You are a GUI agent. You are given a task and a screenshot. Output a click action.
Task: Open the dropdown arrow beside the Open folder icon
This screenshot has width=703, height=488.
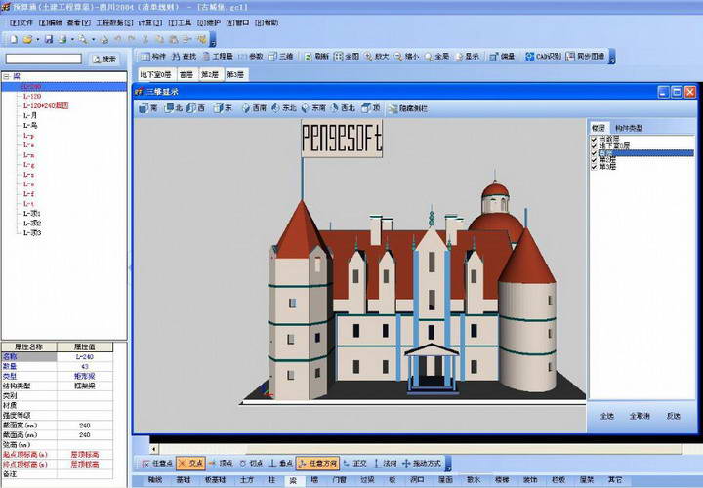coord(38,40)
